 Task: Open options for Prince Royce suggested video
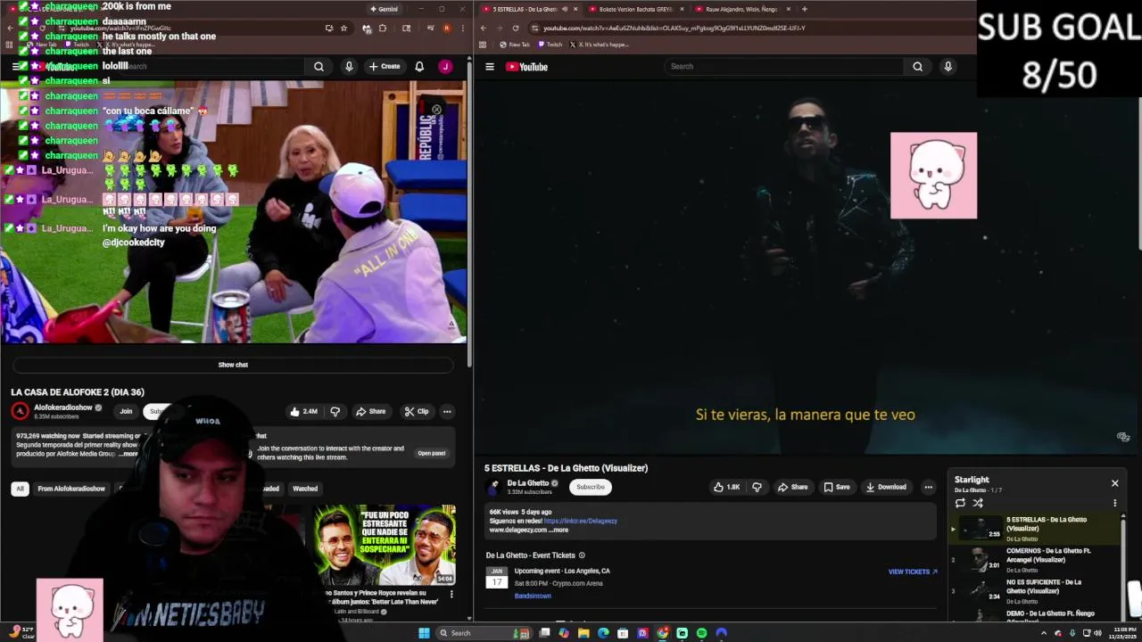pyautogui.click(x=451, y=594)
